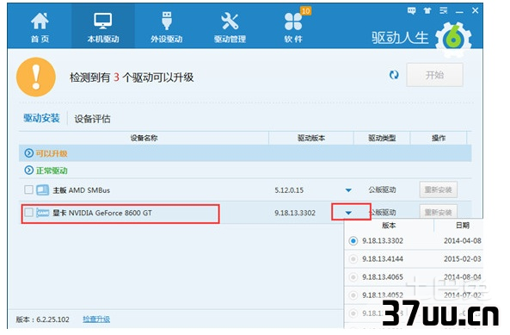
Task: Switch to the 设备评估 tab
Action: pyautogui.click(x=92, y=119)
